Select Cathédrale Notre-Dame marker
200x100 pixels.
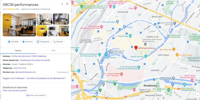[x=145, y=44]
